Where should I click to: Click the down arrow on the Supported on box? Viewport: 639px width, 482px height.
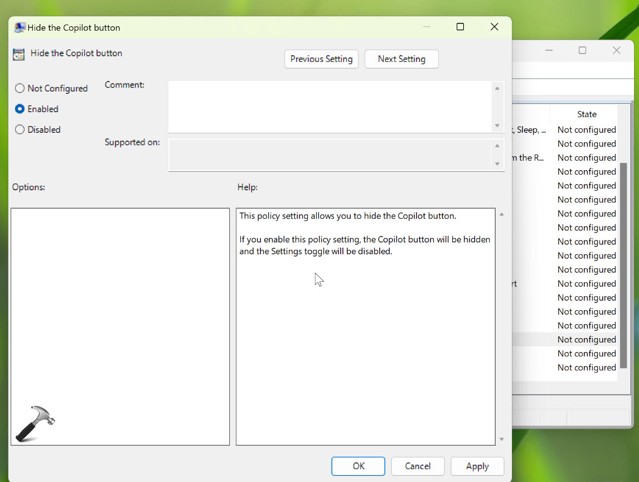click(x=497, y=165)
